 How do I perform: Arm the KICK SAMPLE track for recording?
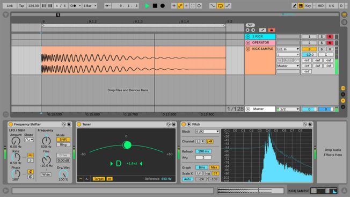[330, 49]
